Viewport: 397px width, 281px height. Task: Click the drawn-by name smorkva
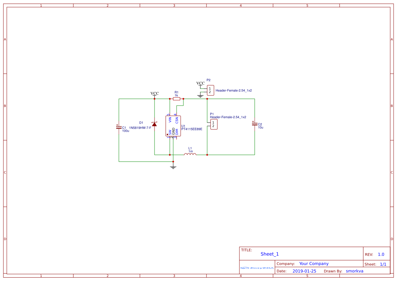click(x=354, y=271)
